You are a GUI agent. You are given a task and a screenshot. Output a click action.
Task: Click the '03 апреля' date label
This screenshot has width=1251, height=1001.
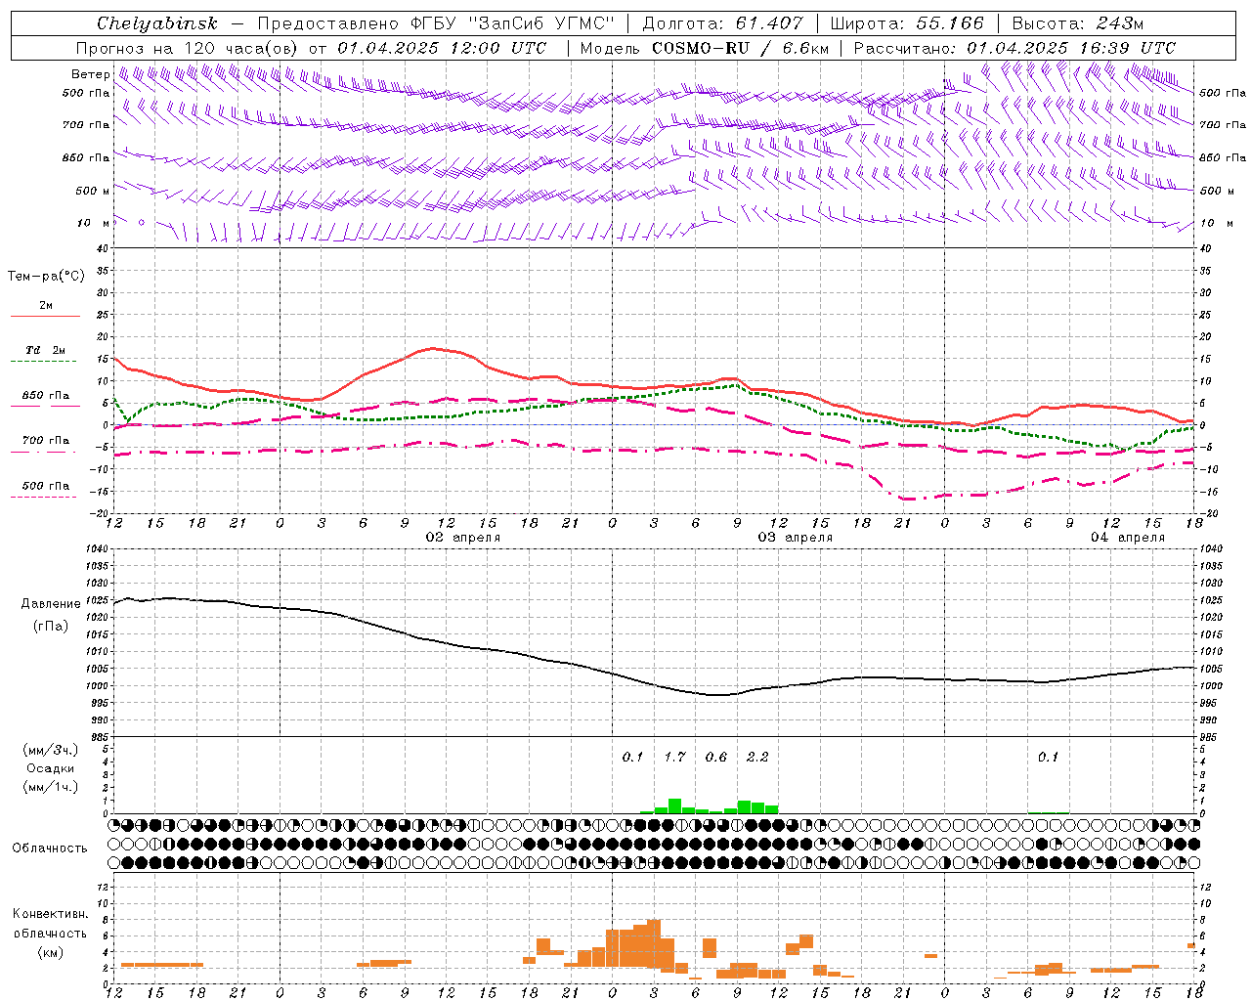click(x=796, y=538)
